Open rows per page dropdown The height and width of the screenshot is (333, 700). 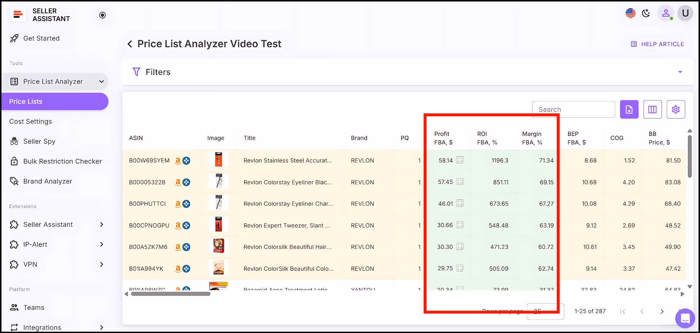click(x=545, y=311)
